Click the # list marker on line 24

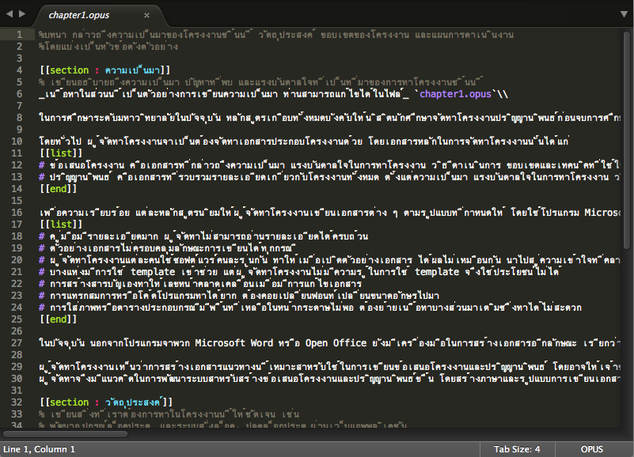[x=42, y=308]
